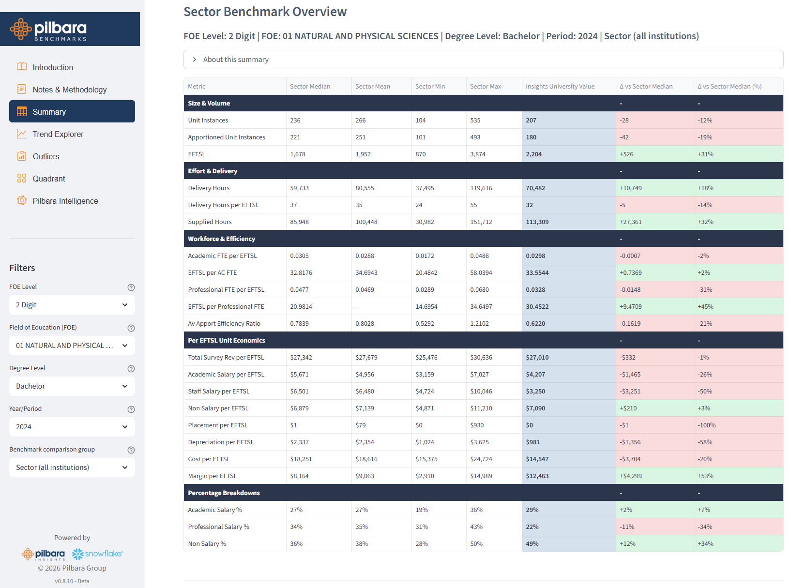Click the Snowflake logo link
Viewport: 791px width, 588px height.
pyautogui.click(x=97, y=554)
